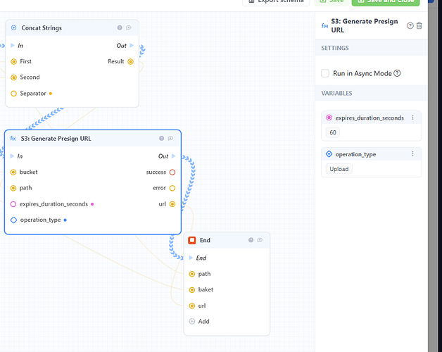Click the pink expires_duration_seconds variable icon in panel
Screen dimensions: 442x352
point(329,118)
